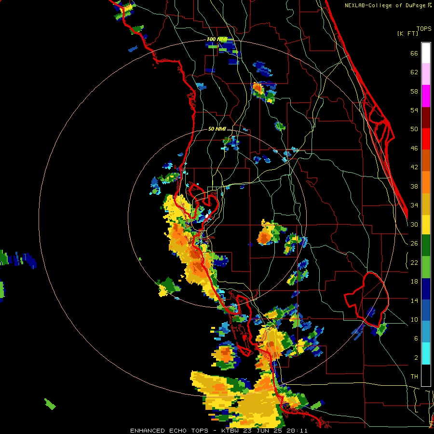Click the TOPS legend title
Image resolution: width=434 pixels, height=434 pixels.
pyautogui.click(x=424, y=29)
